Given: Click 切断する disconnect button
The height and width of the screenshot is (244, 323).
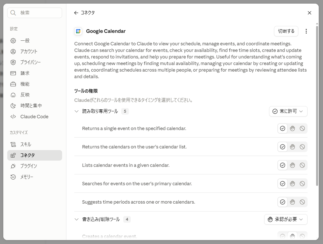Looking at the screenshot, I should 286,31.
